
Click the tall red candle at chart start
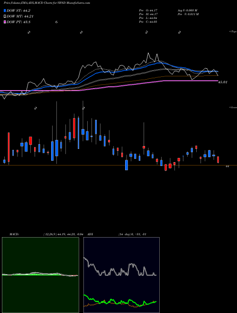coord(9,147)
